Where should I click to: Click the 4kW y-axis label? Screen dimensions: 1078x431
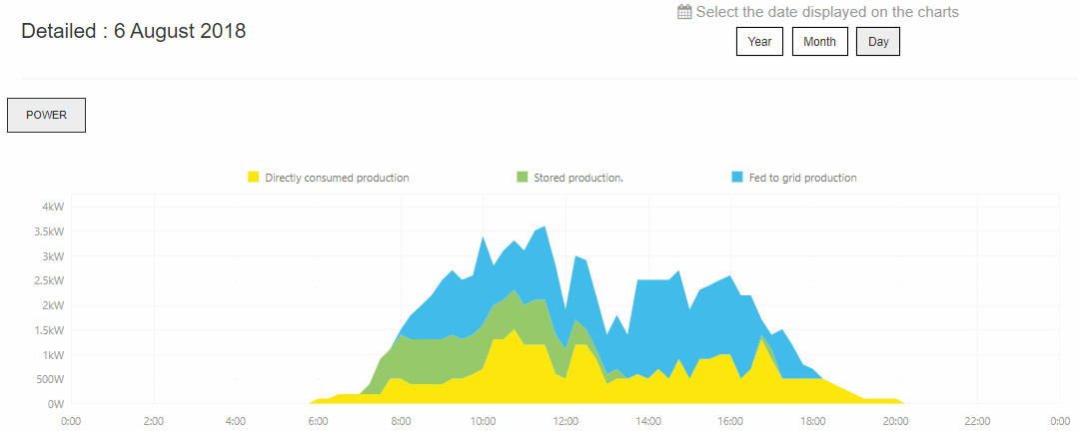click(x=52, y=208)
